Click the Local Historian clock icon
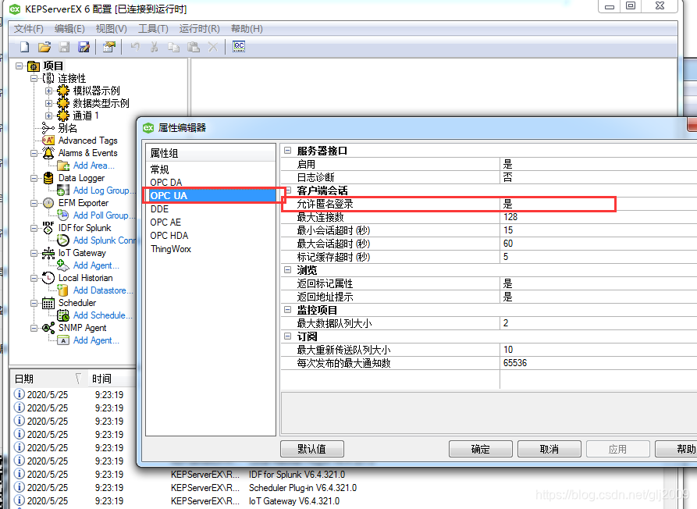Image resolution: width=697 pixels, height=509 pixels. [x=48, y=278]
